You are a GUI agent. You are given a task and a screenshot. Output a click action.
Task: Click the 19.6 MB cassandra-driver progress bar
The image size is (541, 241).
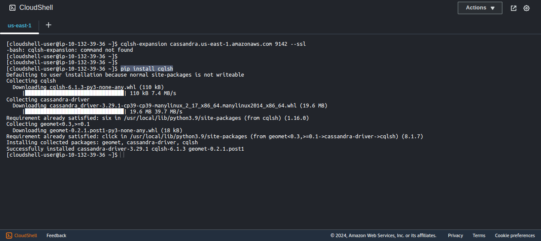(74, 112)
